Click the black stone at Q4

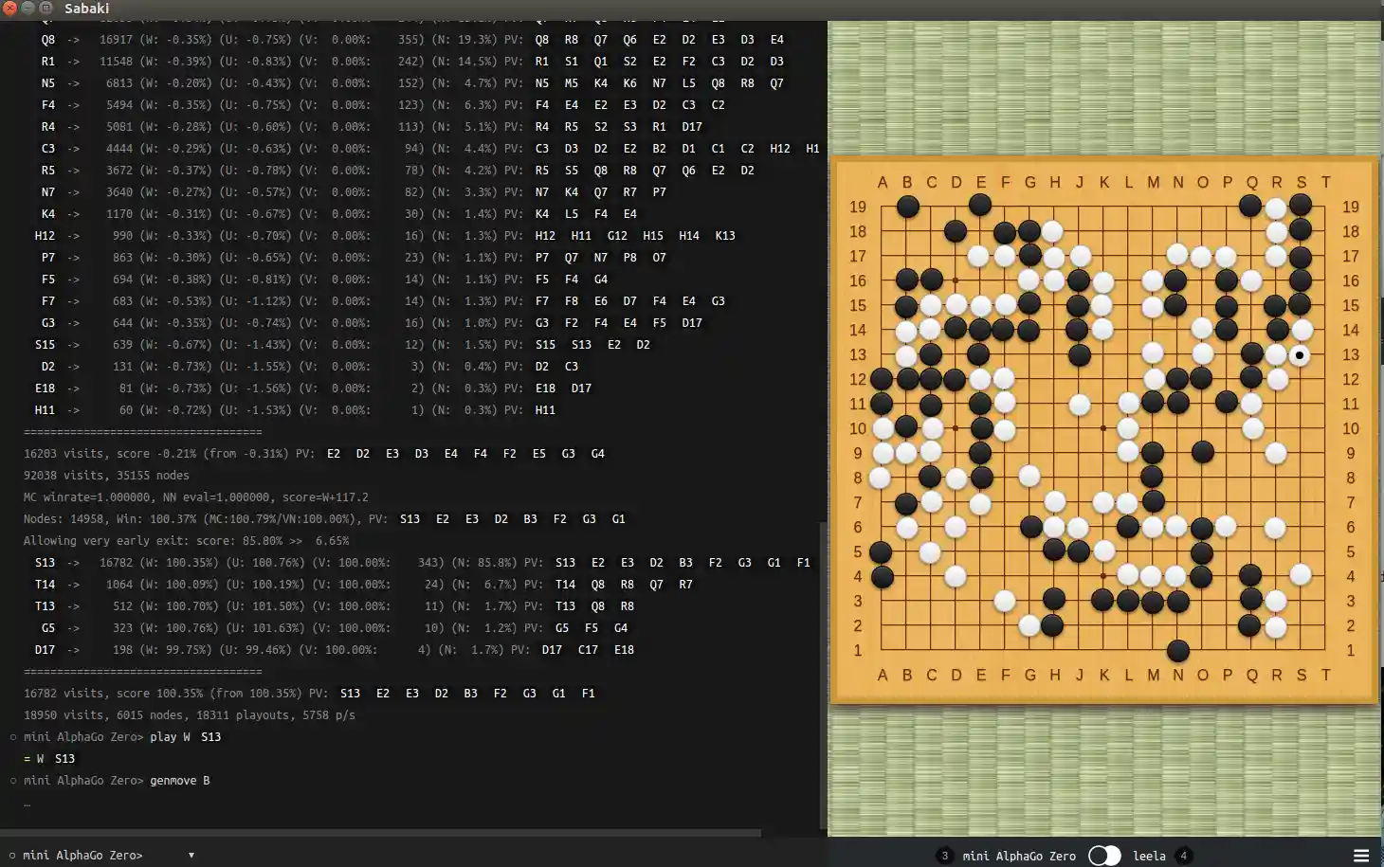[x=1250, y=575]
